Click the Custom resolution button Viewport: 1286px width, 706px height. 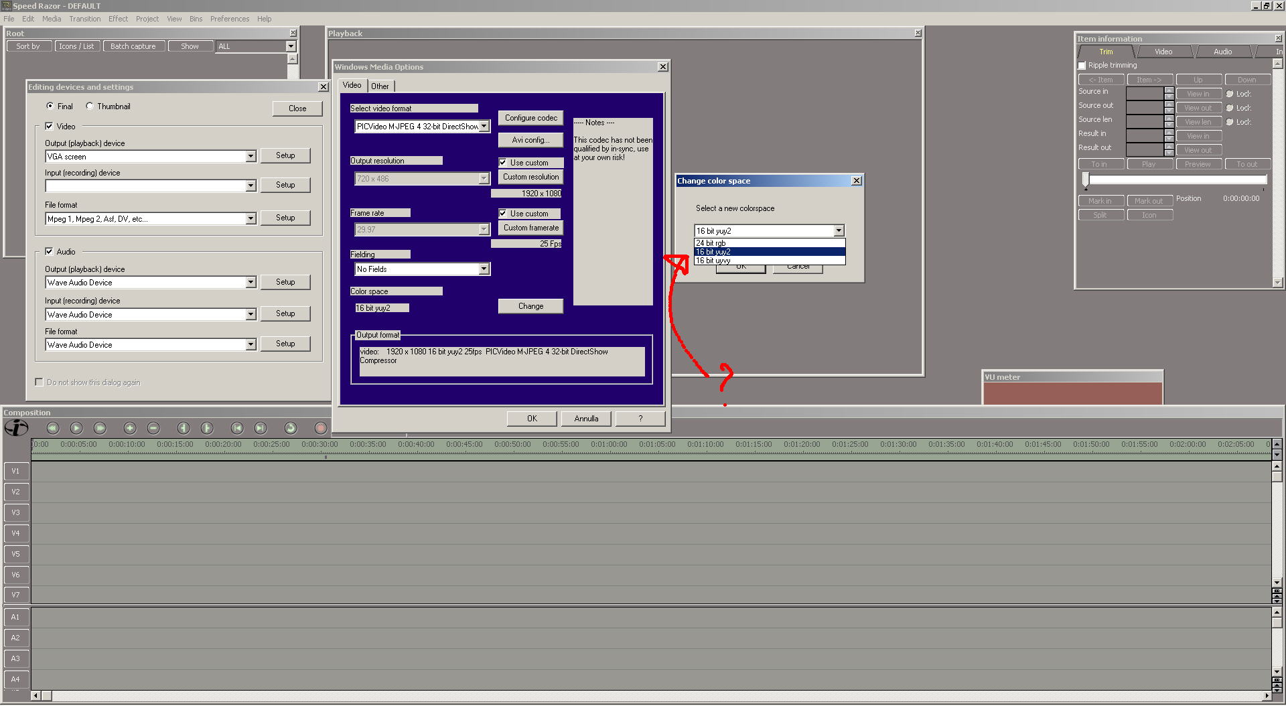pos(530,177)
